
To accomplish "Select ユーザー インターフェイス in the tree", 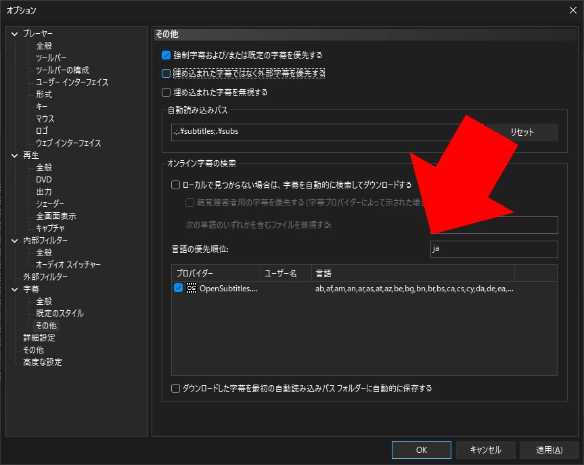I will tap(72, 82).
